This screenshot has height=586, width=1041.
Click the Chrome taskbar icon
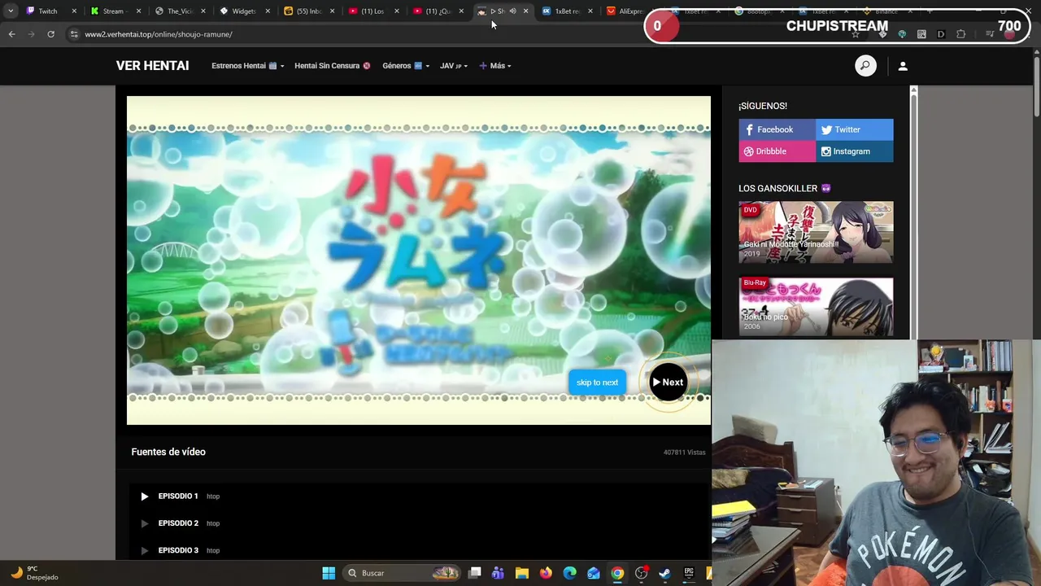click(x=617, y=573)
